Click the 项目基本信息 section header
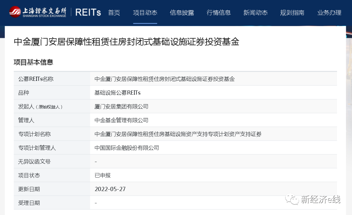Viewport: 352px width, 215px height. (33, 62)
